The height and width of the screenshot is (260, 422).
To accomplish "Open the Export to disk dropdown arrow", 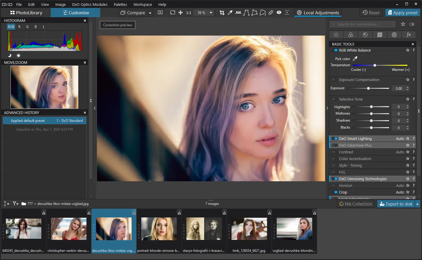I will [417, 204].
